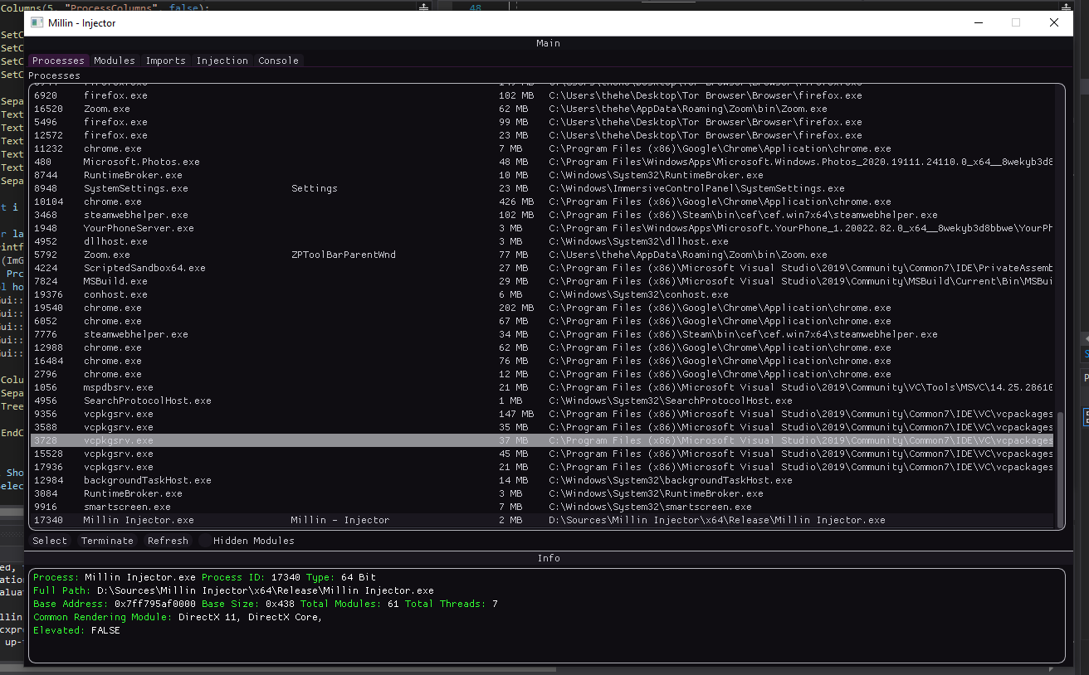Open the Imports tab
Screen dimensions: 1089x675
tap(166, 61)
